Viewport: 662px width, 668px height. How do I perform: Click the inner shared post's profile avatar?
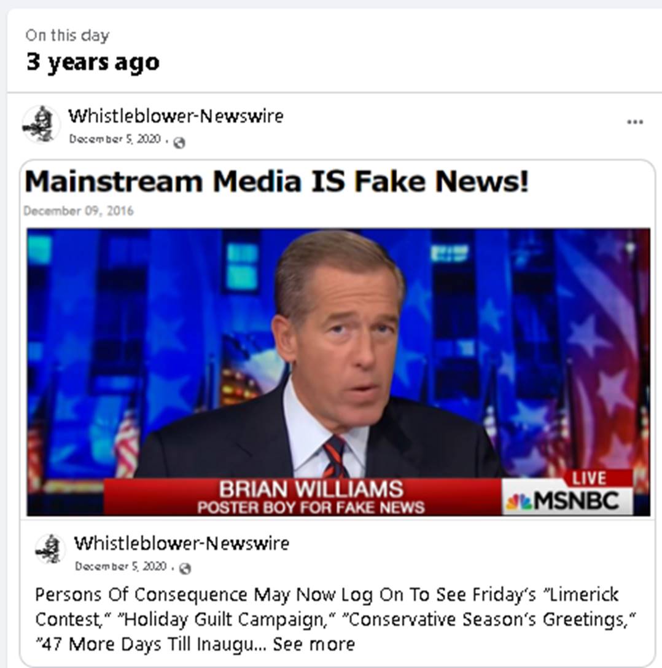pos(50,549)
